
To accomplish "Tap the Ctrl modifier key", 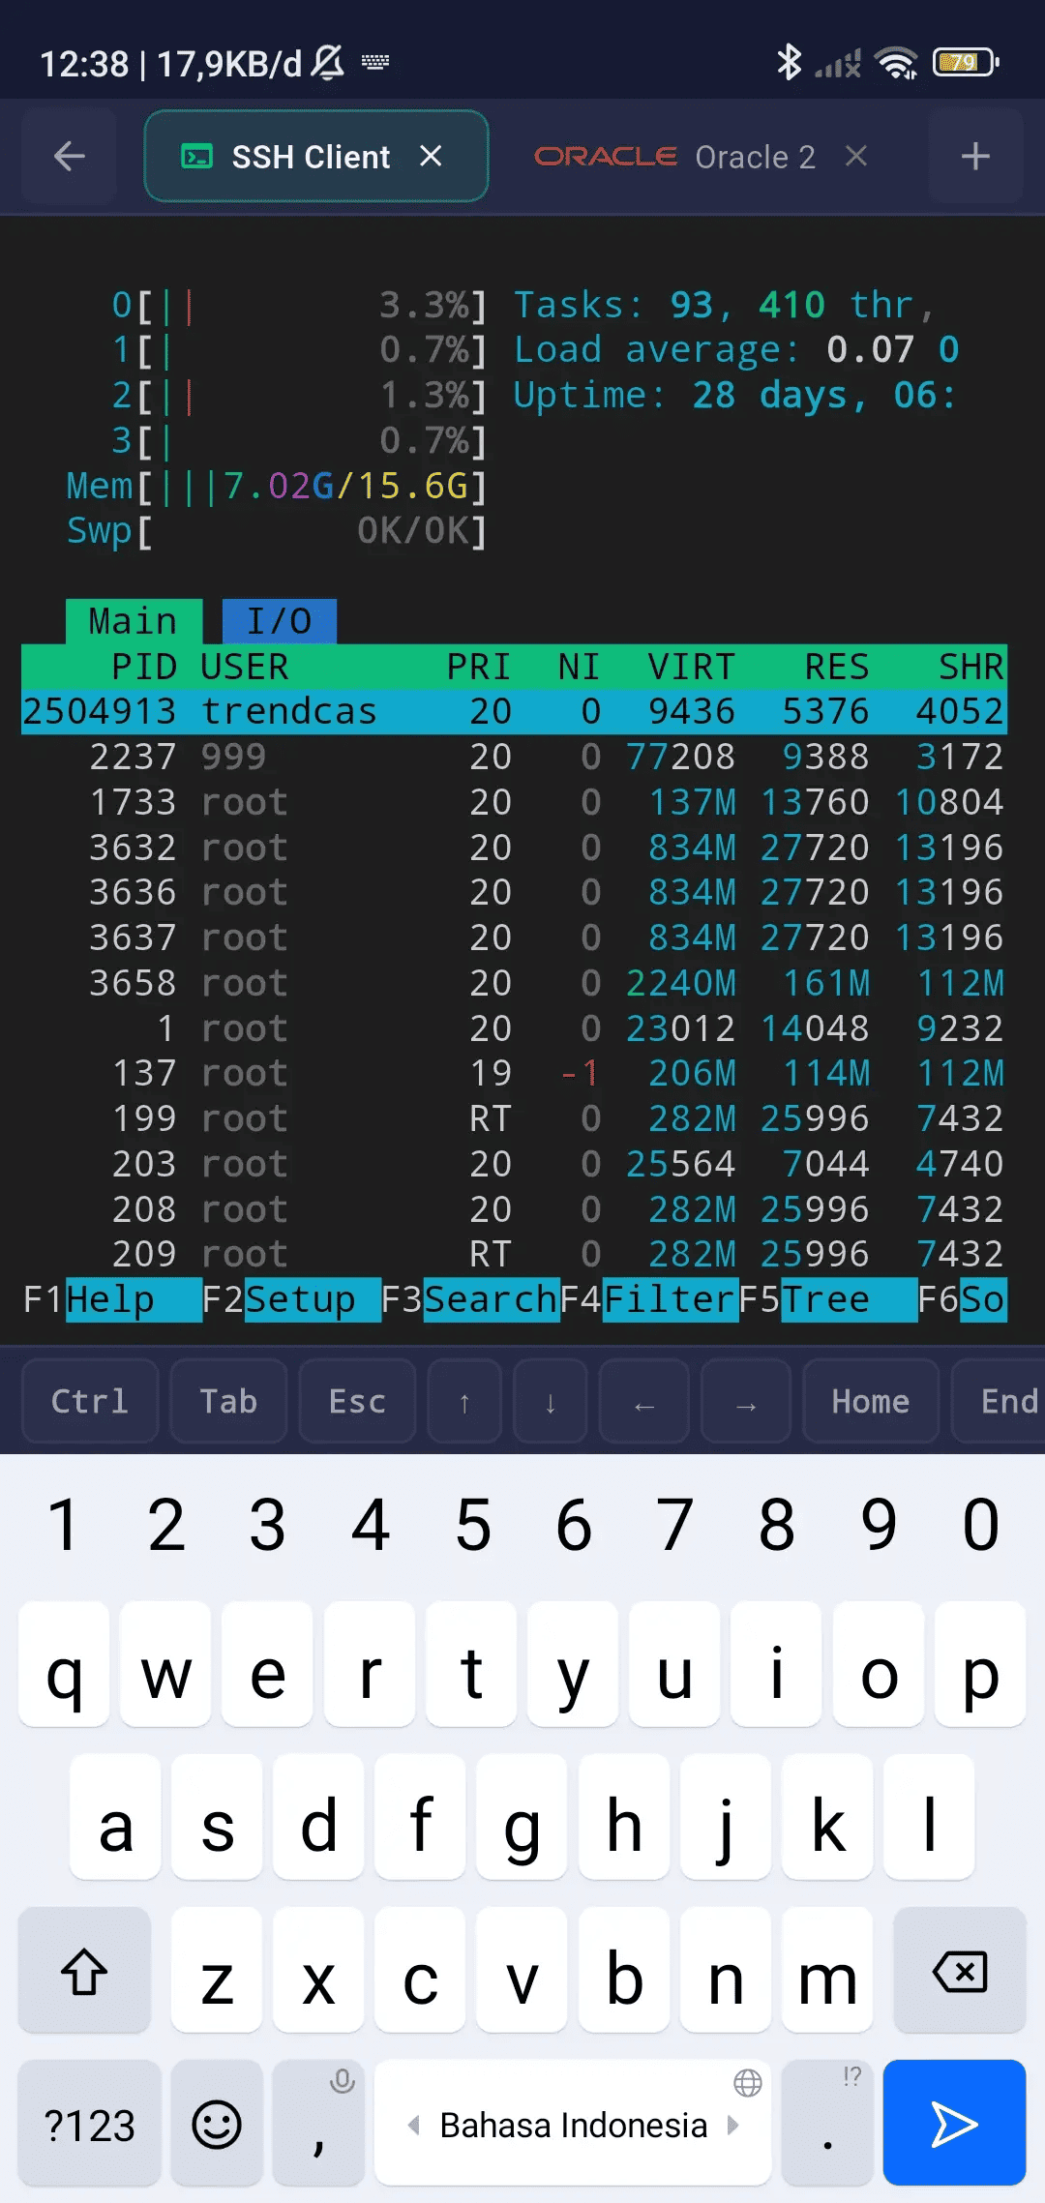I will click(89, 1401).
